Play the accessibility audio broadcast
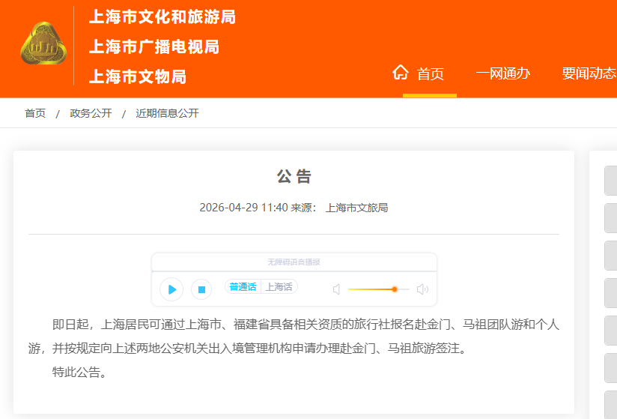The height and width of the screenshot is (419, 617). (x=171, y=289)
